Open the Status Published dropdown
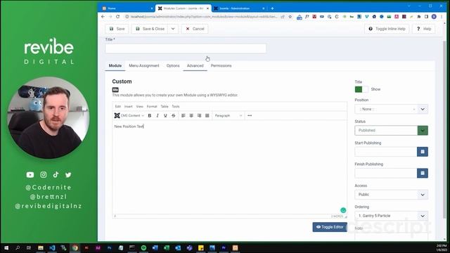This screenshot has height=253, width=450. 391,131
